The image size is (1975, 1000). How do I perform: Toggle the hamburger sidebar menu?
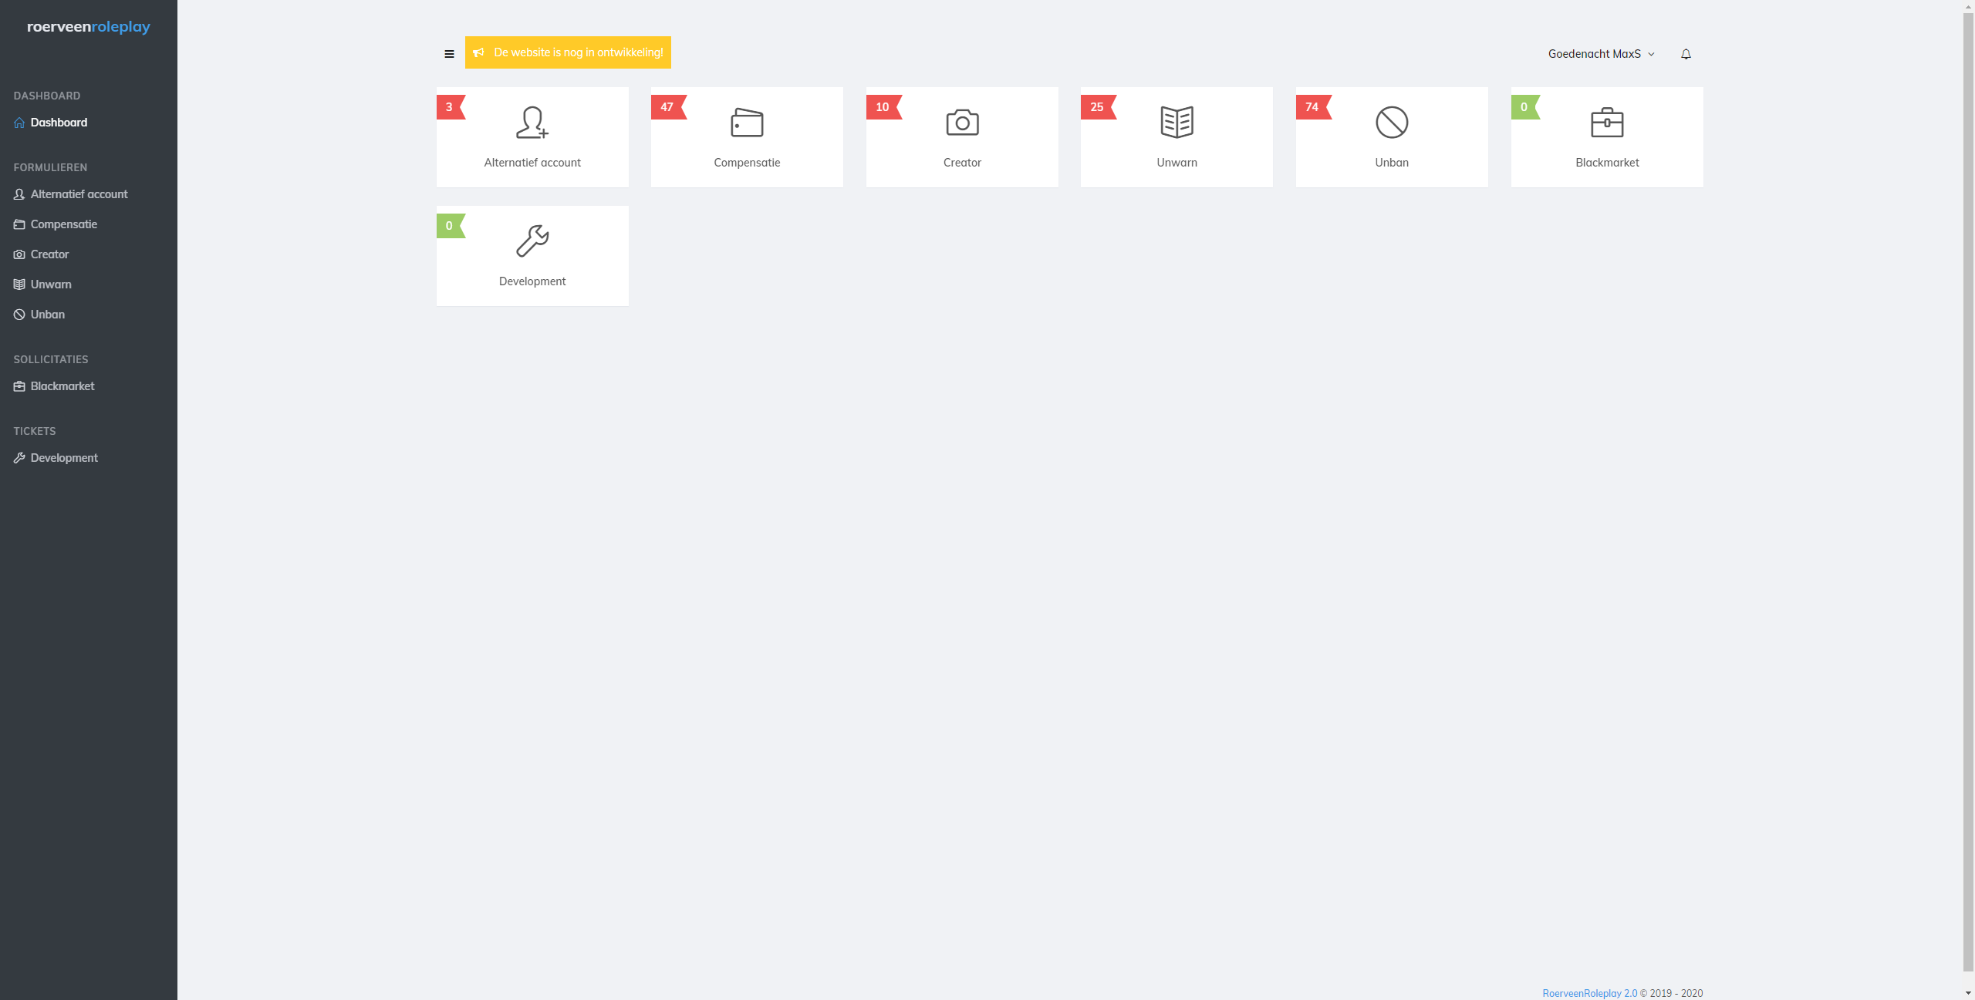point(449,54)
